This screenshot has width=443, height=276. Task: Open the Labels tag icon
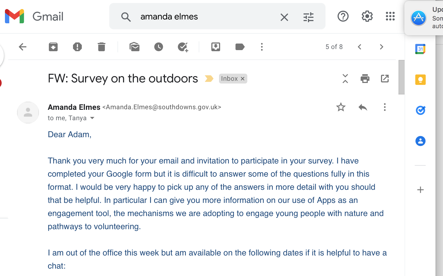tap(240, 47)
